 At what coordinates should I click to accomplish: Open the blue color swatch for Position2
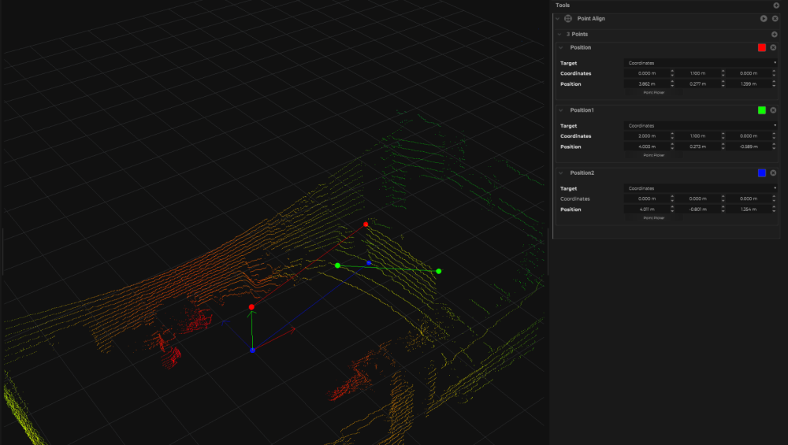point(762,173)
